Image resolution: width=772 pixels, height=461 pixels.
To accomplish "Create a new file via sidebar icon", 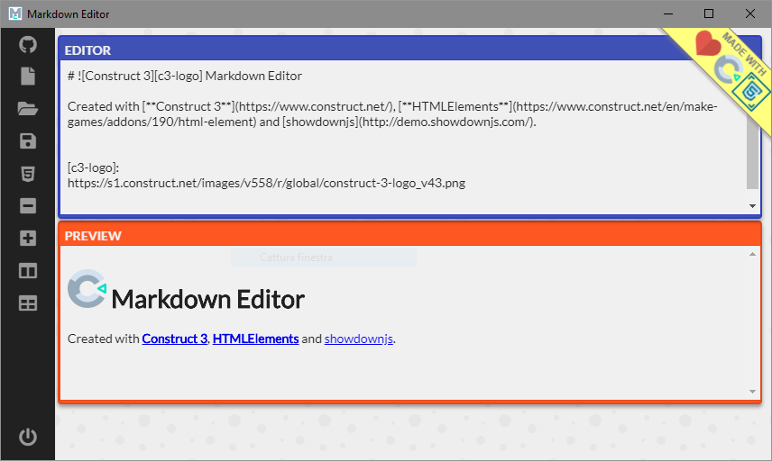I will pos(28,77).
